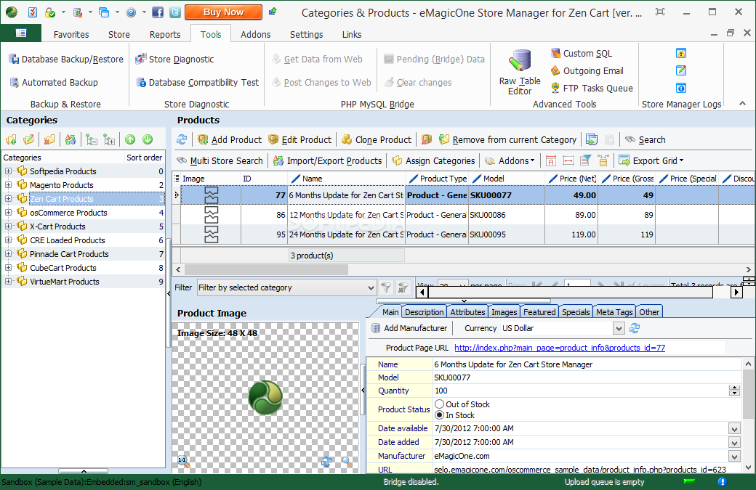Image resolution: width=756 pixels, height=490 pixels.
Task: Click the edit category pencil icon
Action: pos(29,139)
